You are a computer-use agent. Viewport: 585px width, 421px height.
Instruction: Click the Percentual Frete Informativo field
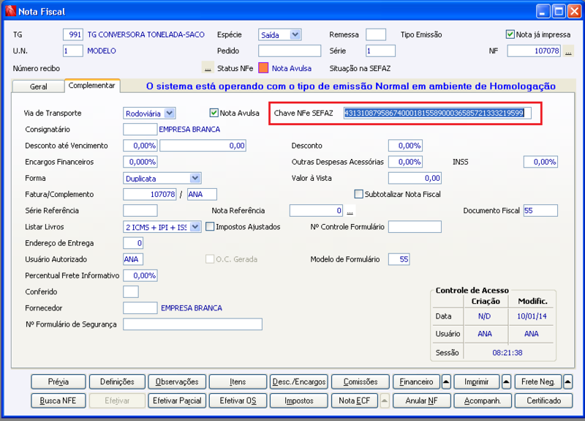click(140, 275)
